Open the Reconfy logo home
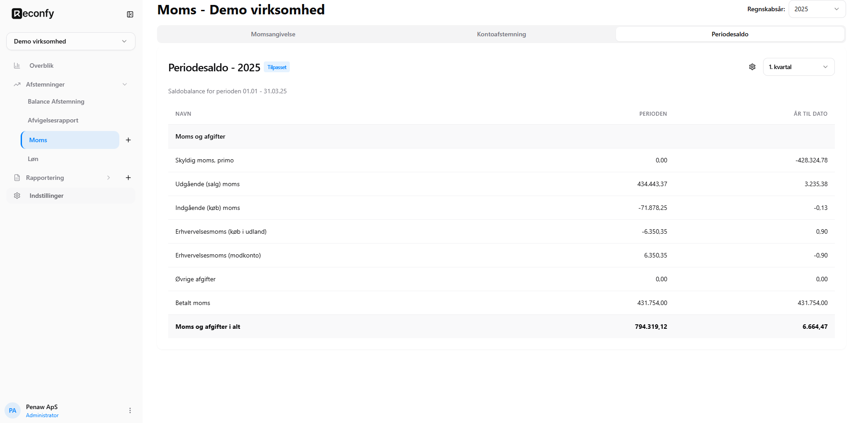This screenshot has height=423, width=860. click(x=33, y=13)
